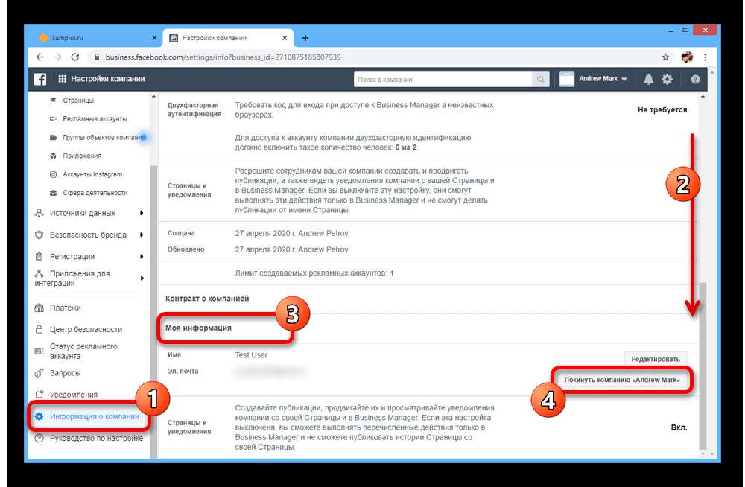Open new browser tab
This screenshot has height=487, width=745.
[305, 38]
